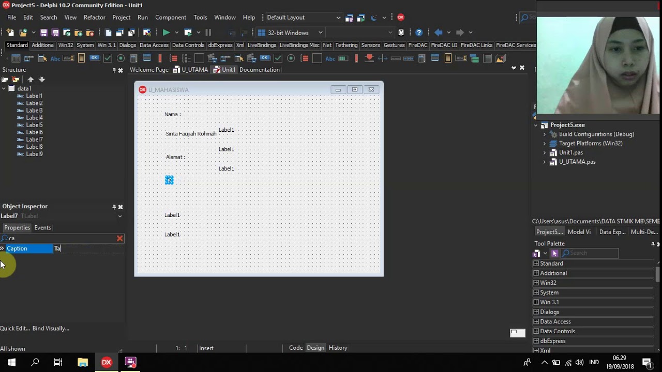Click the Windows Start button
The image size is (662, 372).
tap(11, 362)
